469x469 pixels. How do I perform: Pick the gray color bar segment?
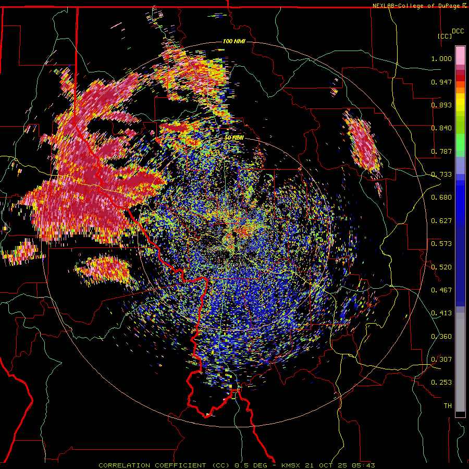click(460, 362)
